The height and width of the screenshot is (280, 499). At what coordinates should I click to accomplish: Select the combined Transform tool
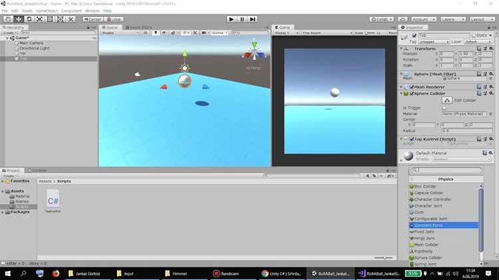pos(60,19)
